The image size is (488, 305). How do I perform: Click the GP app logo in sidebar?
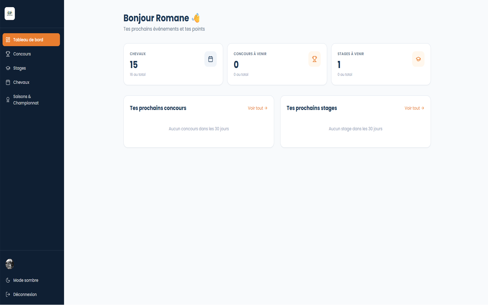point(10,13)
